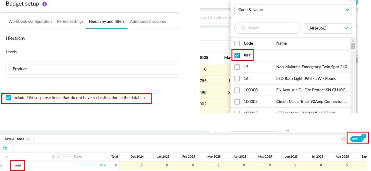The height and width of the screenshot is (171, 371).
Task: Click the fx formula icon
Action: pyautogui.click(x=5, y=148)
